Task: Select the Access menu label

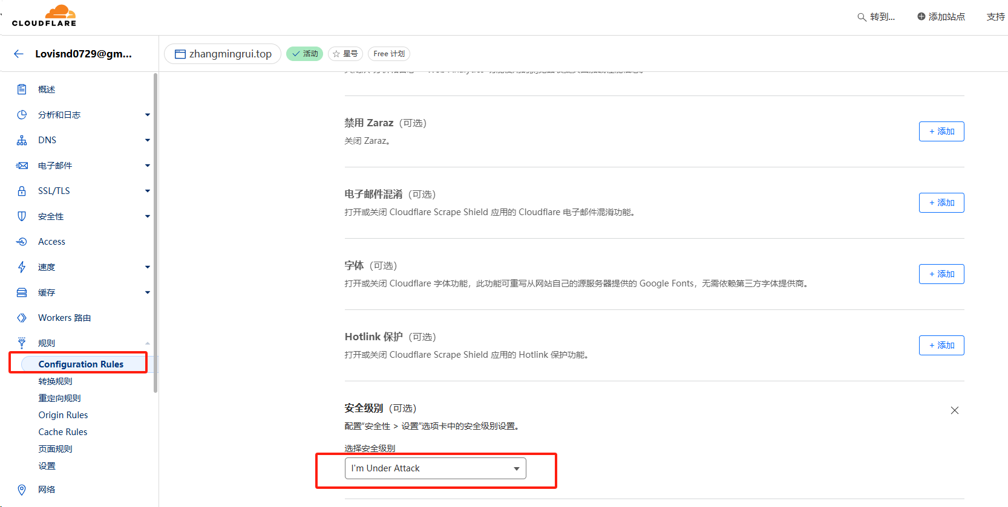Action: (x=51, y=242)
